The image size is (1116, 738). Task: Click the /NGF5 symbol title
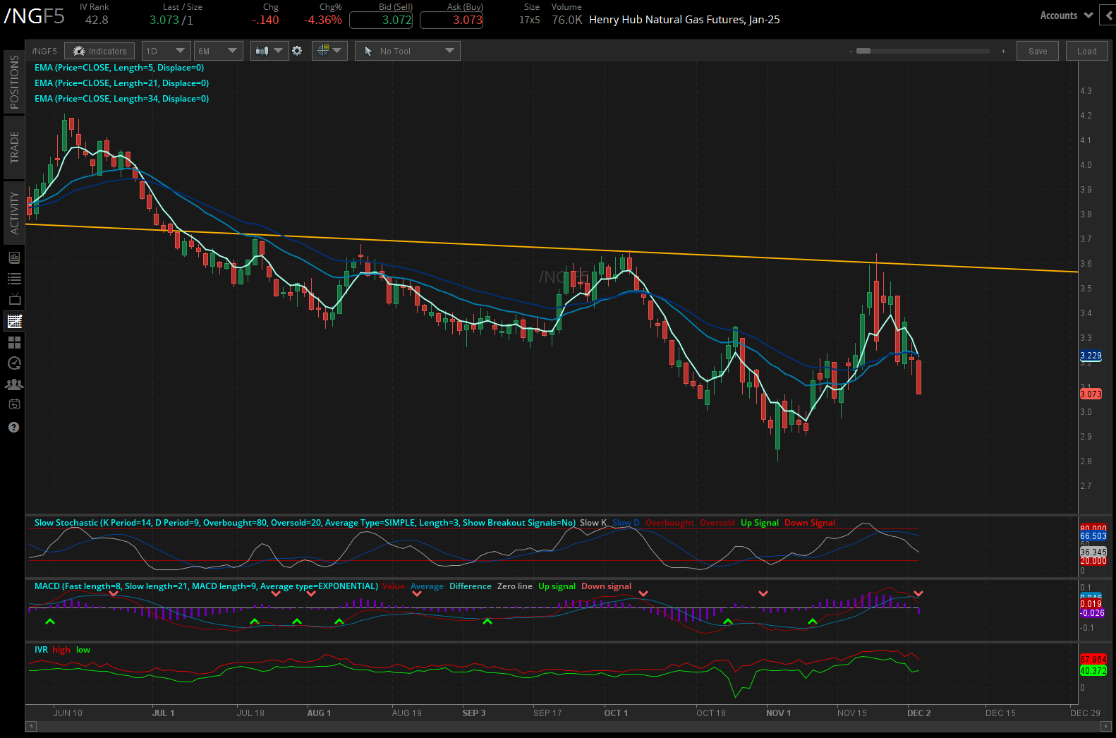click(34, 16)
